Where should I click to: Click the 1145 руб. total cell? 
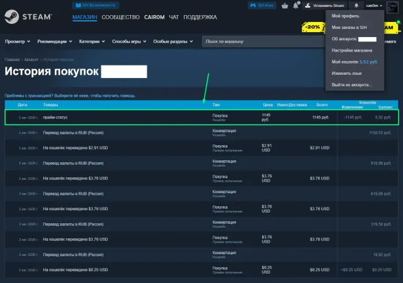pyautogui.click(x=321, y=118)
